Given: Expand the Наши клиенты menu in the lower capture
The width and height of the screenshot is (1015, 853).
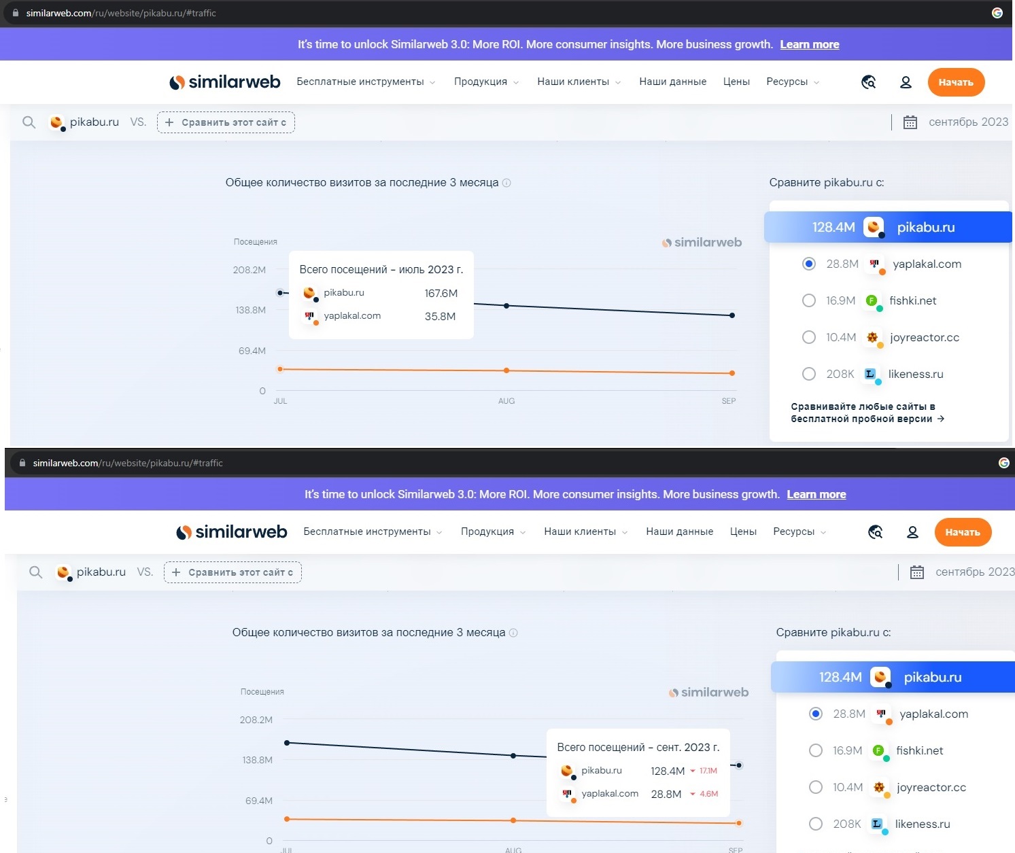Looking at the screenshot, I should pyautogui.click(x=586, y=532).
